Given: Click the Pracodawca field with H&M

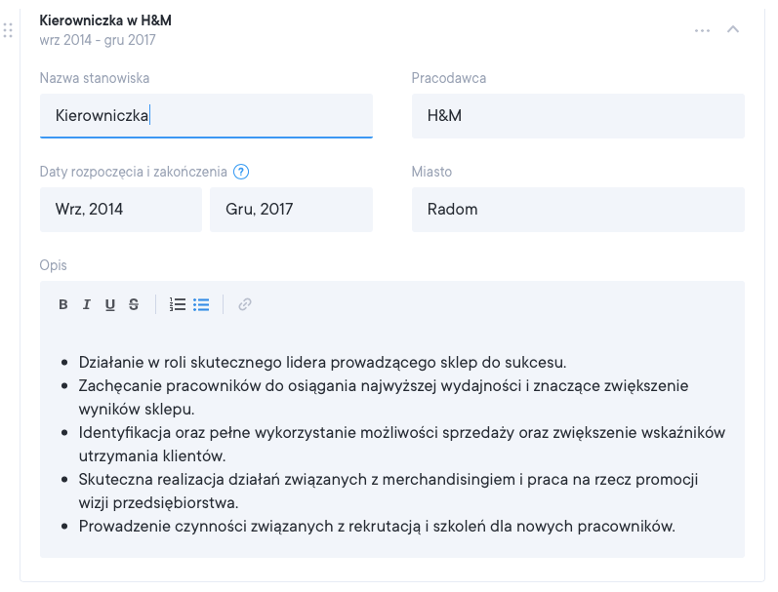Looking at the screenshot, I should (578, 116).
